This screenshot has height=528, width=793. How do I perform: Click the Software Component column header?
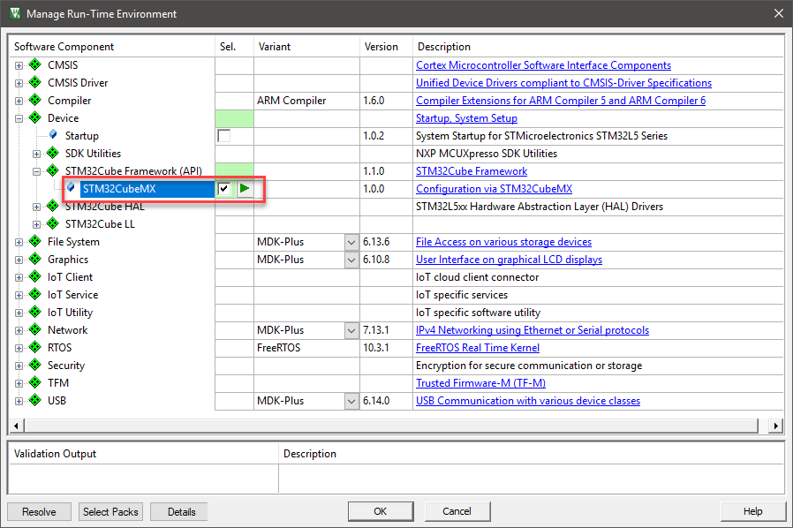112,47
